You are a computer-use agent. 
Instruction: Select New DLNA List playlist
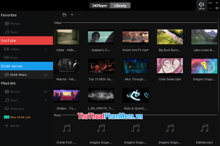(x=26, y=117)
